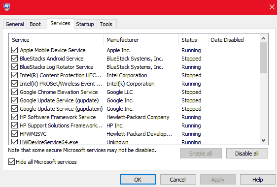Image resolution: width=277 pixels, height=187 pixels.
Task: Open Help for System Configuration
Action: [258, 180]
